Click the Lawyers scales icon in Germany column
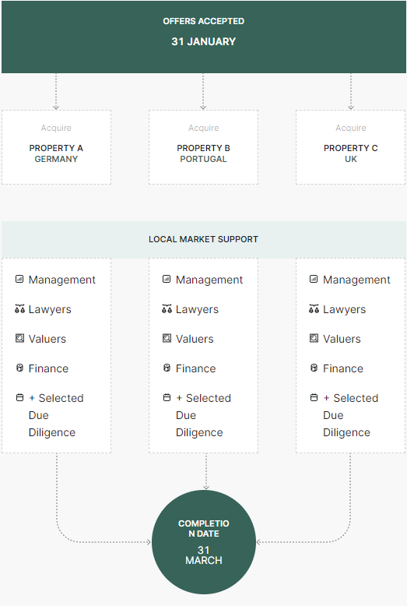407x606 pixels. [x=19, y=308]
